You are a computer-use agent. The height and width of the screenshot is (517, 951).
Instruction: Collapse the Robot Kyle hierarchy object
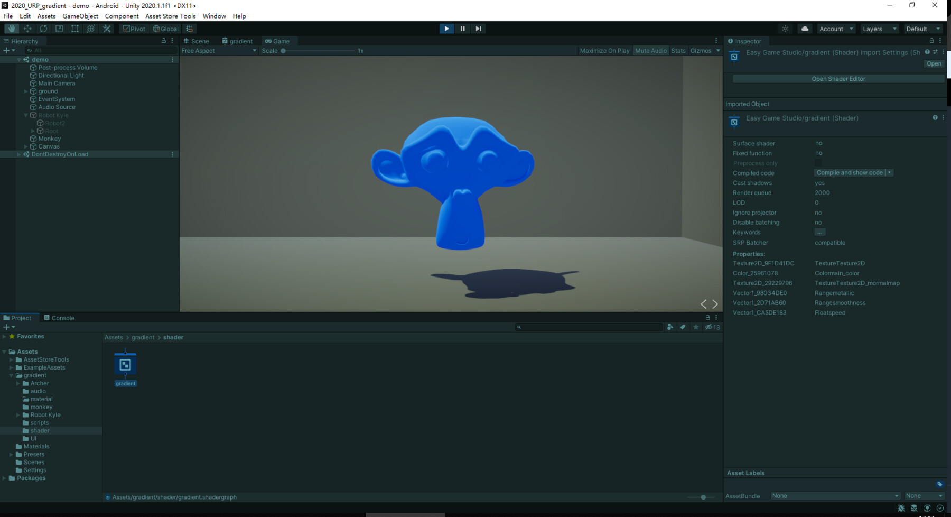tap(26, 115)
